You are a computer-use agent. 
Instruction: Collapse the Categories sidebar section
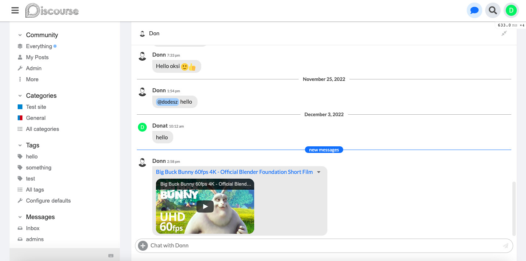pos(20,96)
